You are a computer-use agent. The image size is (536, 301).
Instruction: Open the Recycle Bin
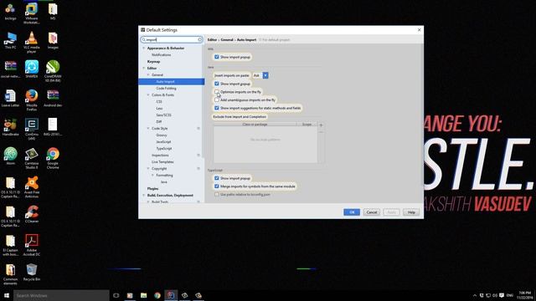point(32,273)
